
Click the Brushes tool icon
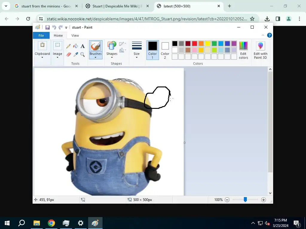point(96,46)
